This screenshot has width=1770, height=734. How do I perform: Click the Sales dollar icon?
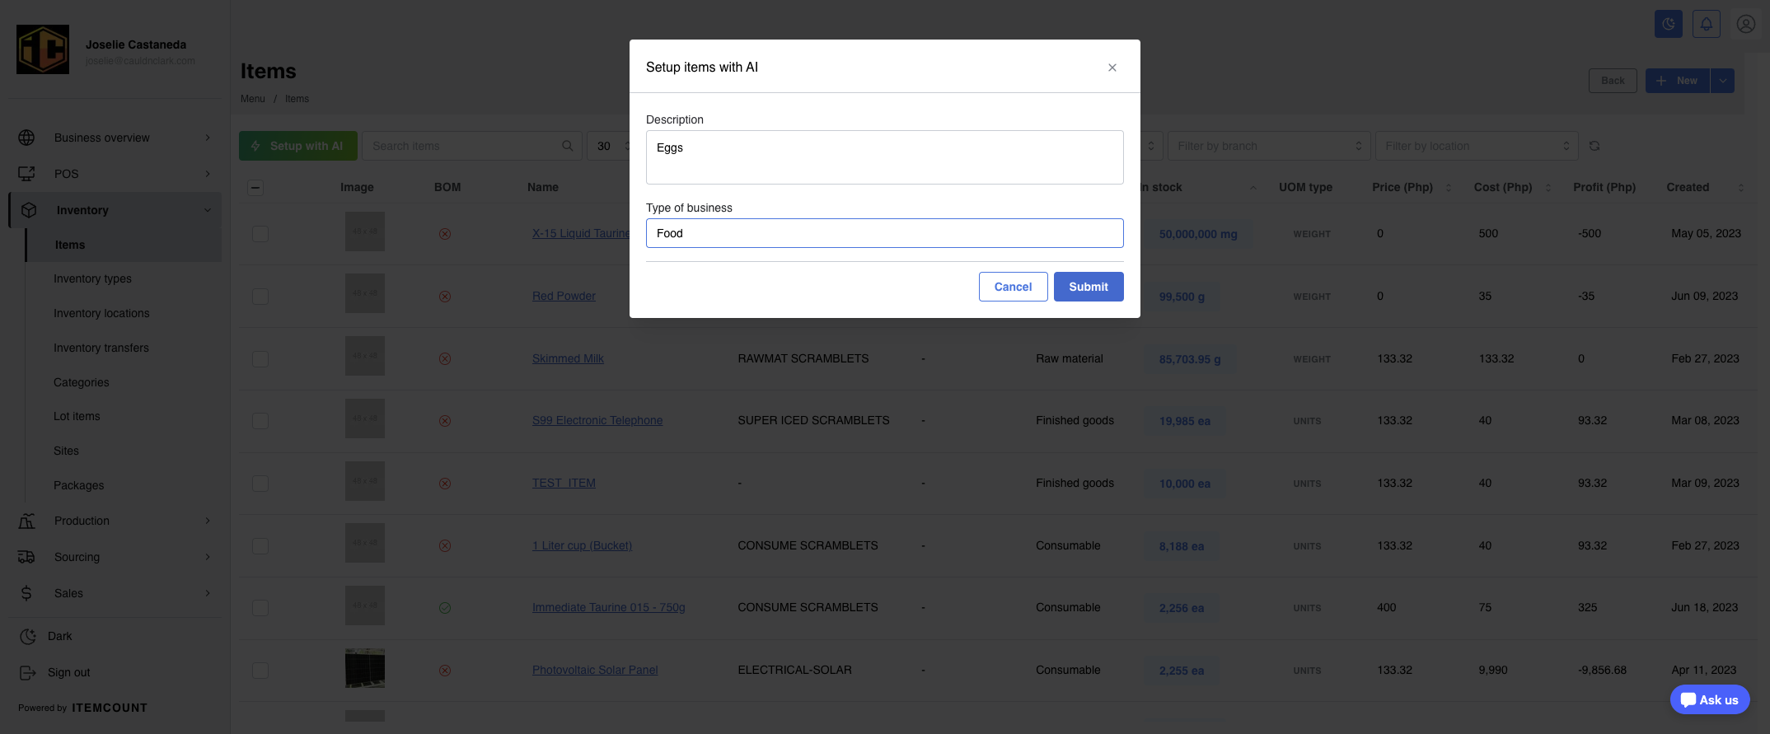(26, 593)
